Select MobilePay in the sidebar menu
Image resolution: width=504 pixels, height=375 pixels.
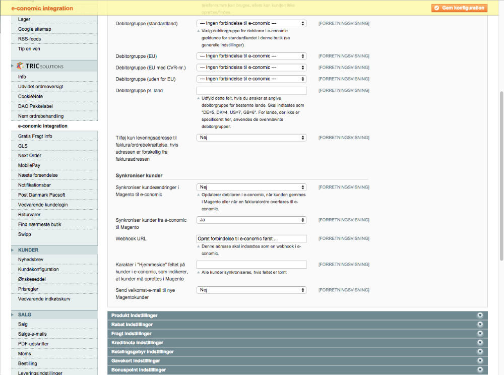point(29,165)
